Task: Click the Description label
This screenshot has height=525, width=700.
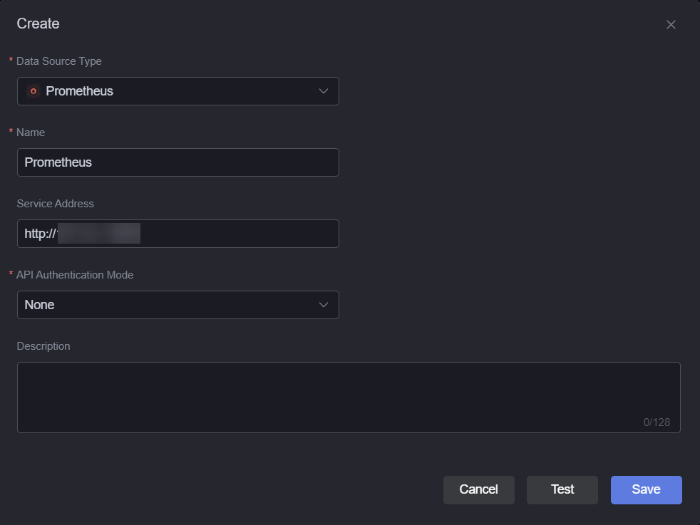Action: 43,346
